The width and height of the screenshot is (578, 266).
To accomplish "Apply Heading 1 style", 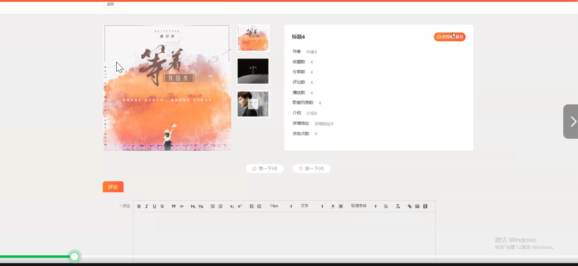I will pos(193,206).
